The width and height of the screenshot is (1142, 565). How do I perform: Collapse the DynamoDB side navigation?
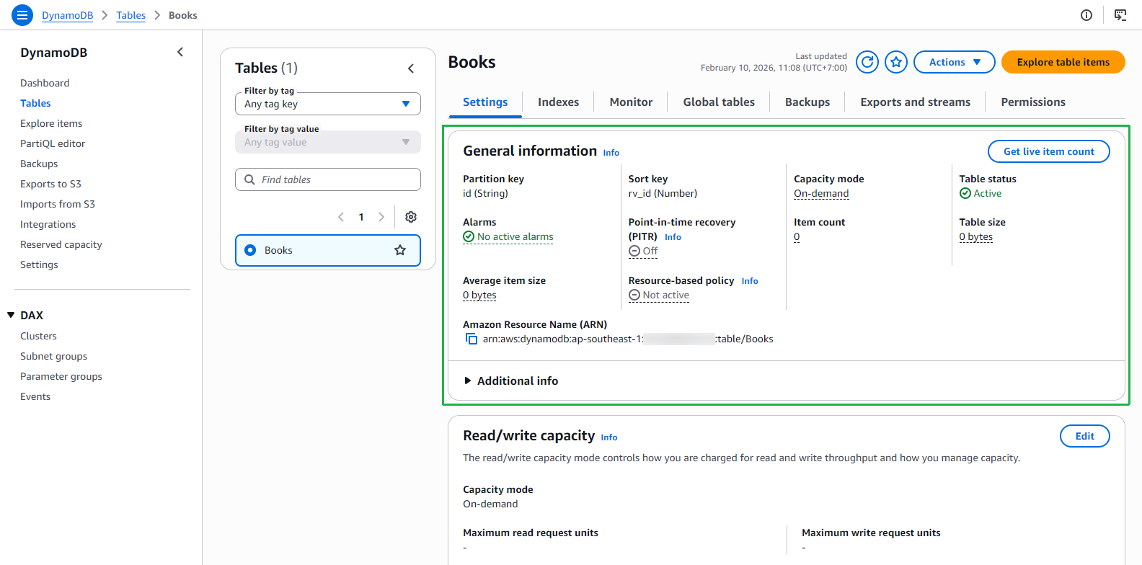tap(180, 52)
